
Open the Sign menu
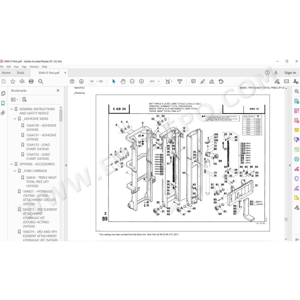24,66
